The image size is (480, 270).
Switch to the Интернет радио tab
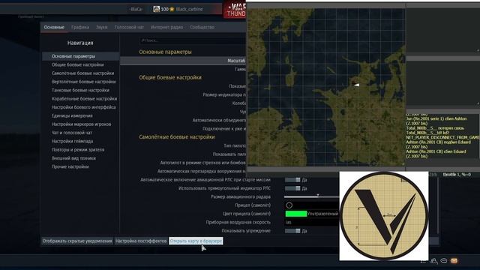(x=166, y=27)
